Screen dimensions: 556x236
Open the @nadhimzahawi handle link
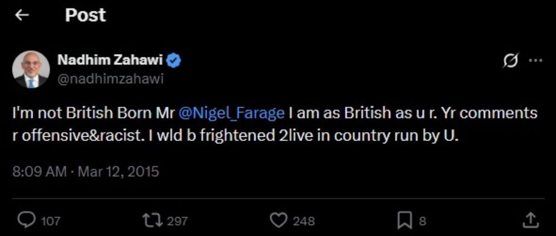[x=110, y=78]
